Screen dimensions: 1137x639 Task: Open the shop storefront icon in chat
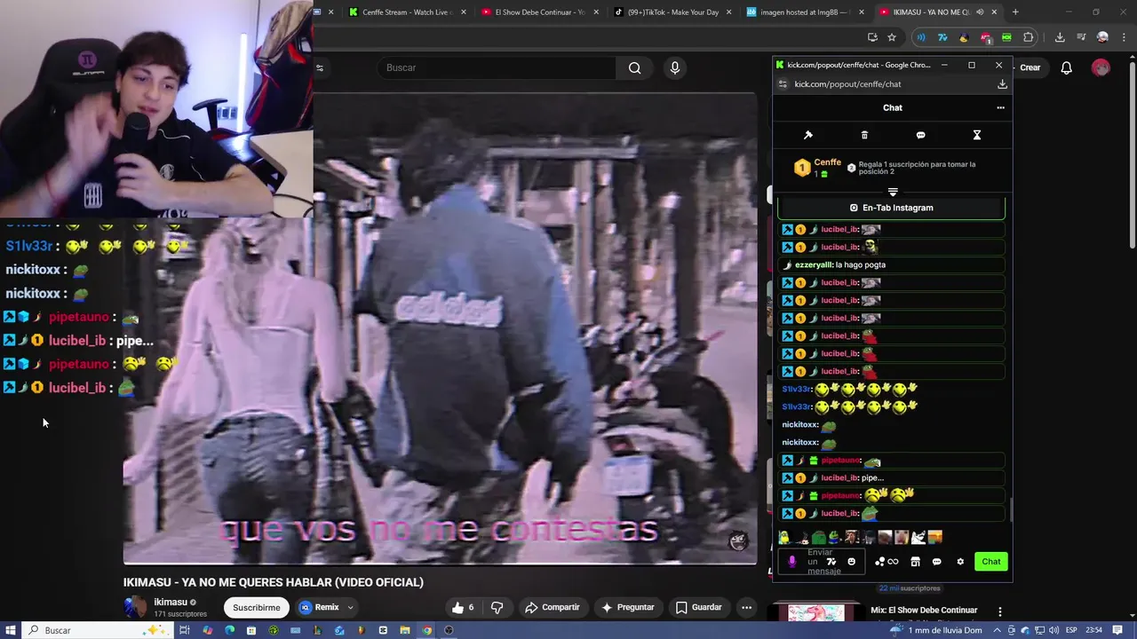coord(915,561)
